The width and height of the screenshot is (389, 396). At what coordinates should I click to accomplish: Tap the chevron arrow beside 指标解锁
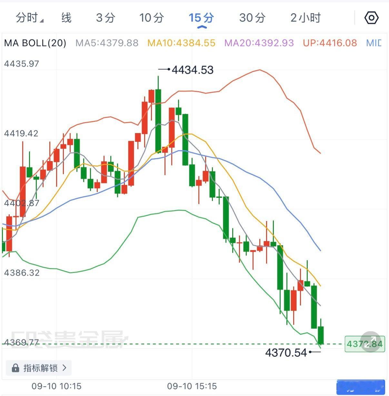pos(64,368)
